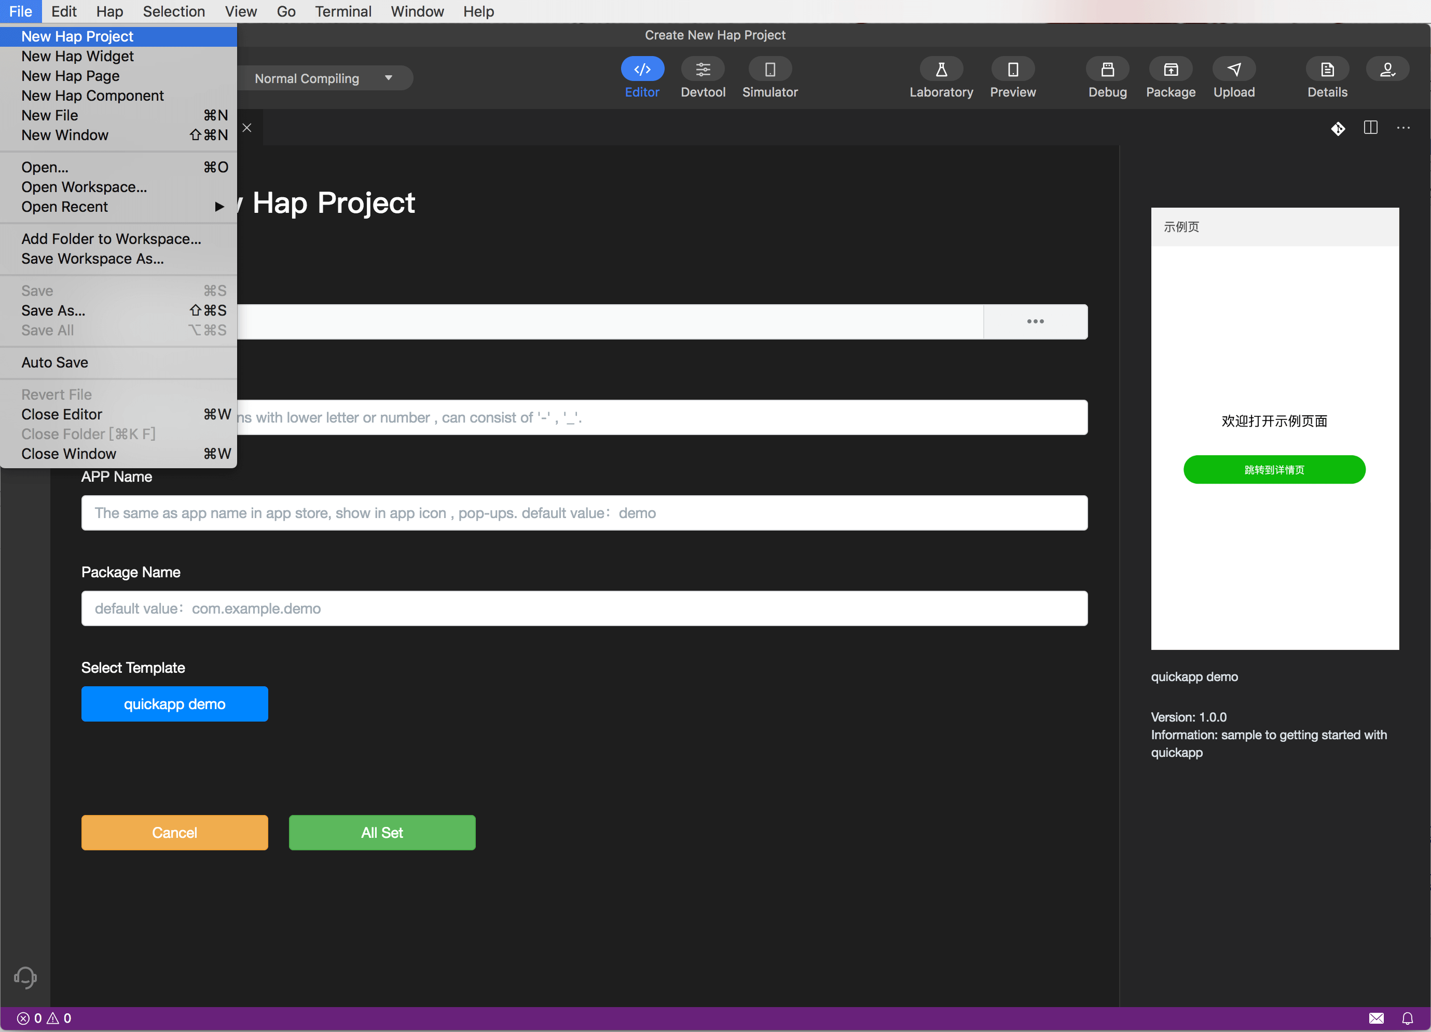Image resolution: width=1431 pixels, height=1032 pixels.
Task: Open the editor more actions ellipsis
Action: pos(1402,128)
